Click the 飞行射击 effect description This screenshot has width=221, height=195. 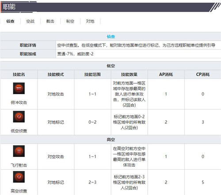pos(129,157)
